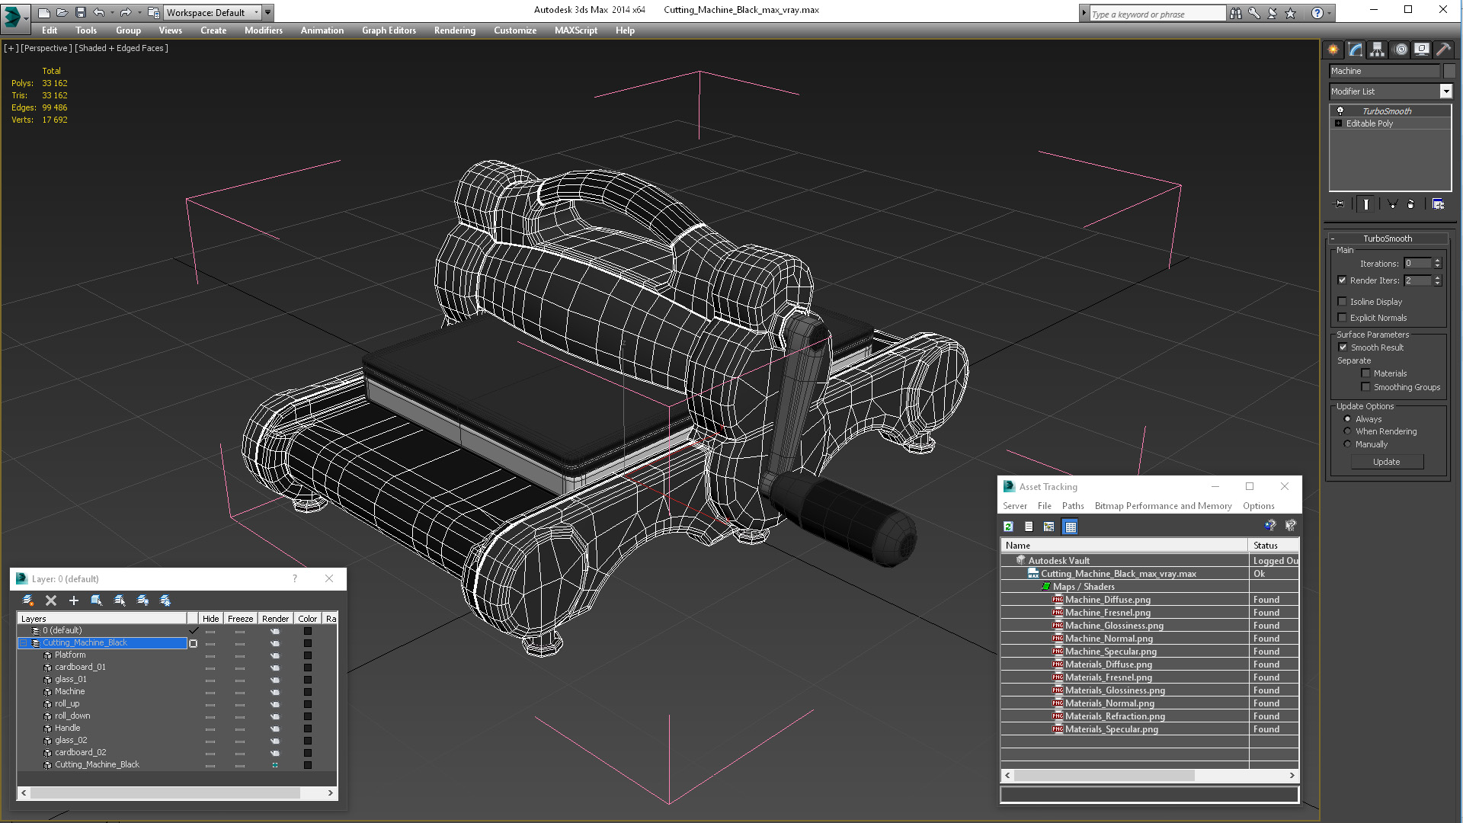This screenshot has width=1463, height=823.
Task: Enable Explicit Normals checkbox
Action: pos(1343,318)
